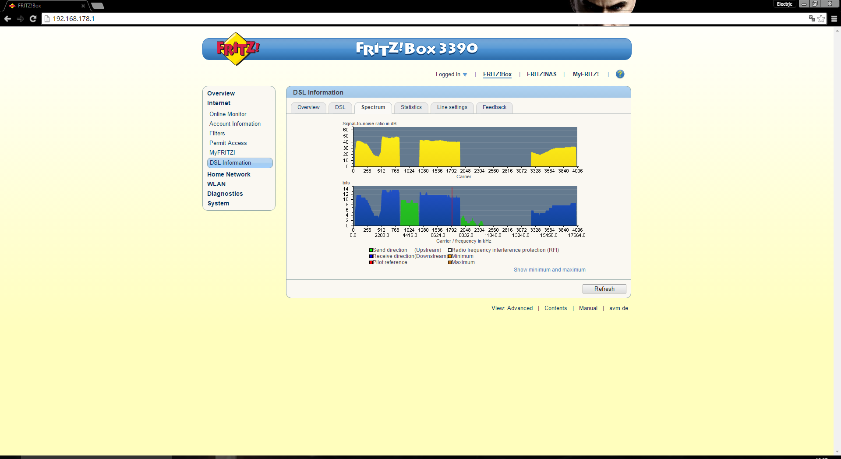Open the browser hamburger menu
Viewport: 841px width, 459px height.
(834, 19)
